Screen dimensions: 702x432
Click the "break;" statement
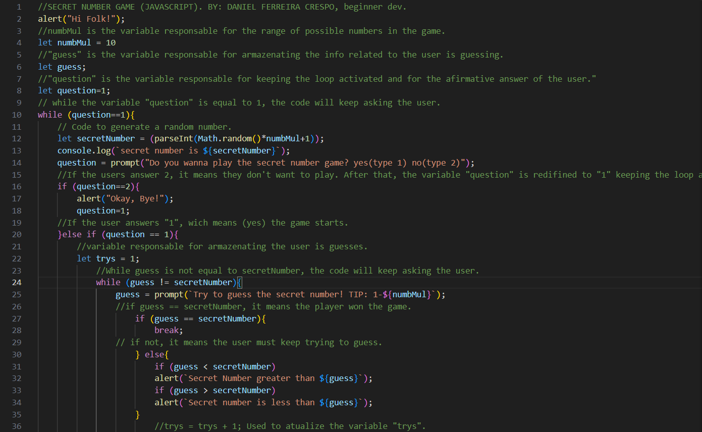point(169,331)
